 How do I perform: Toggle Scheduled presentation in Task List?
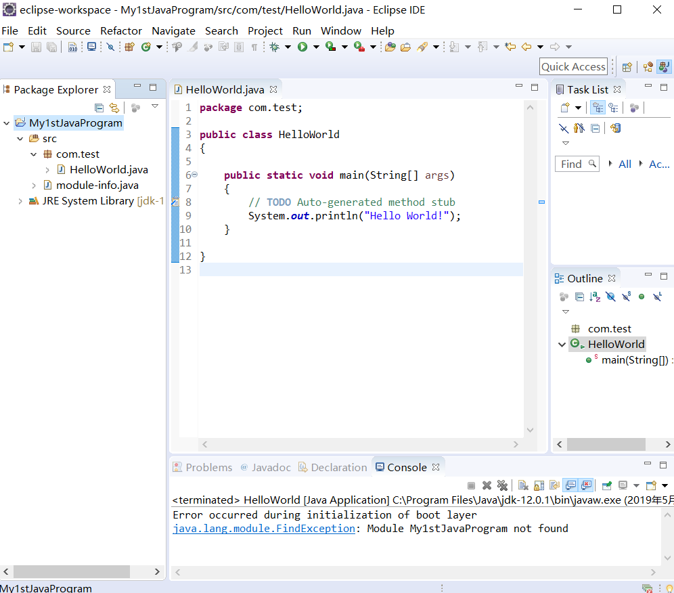613,108
